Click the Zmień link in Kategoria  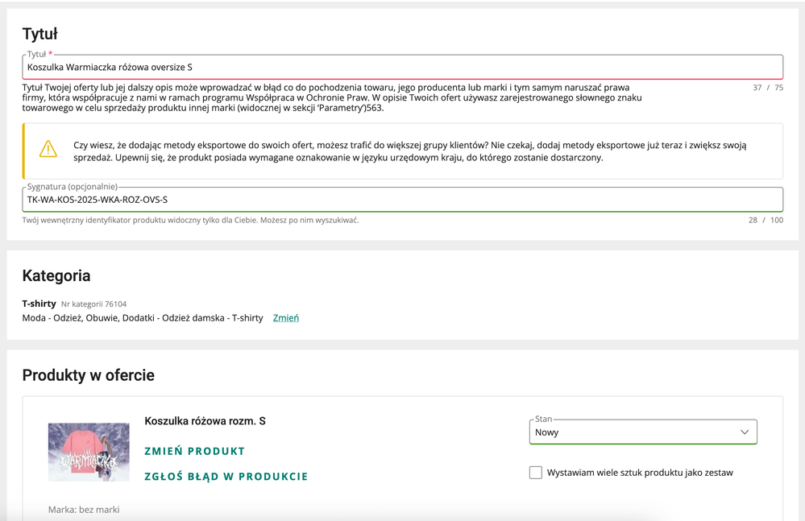[286, 318]
